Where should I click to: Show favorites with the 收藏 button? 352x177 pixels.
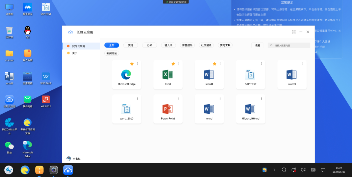pyautogui.click(x=257, y=45)
